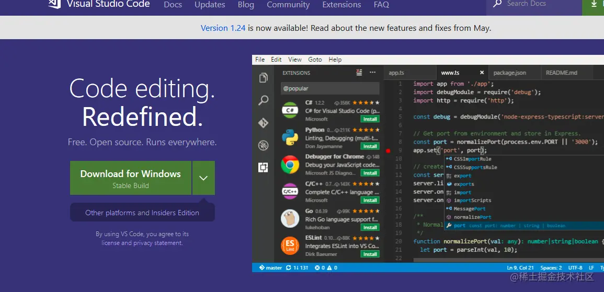
Task: Click the Python extension logo
Action: pos(290,137)
